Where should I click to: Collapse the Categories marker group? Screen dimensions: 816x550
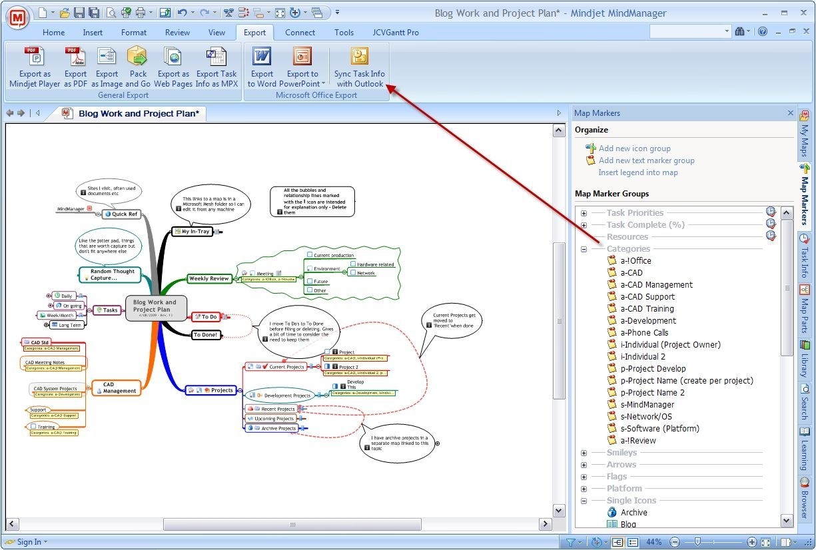click(584, 249)
